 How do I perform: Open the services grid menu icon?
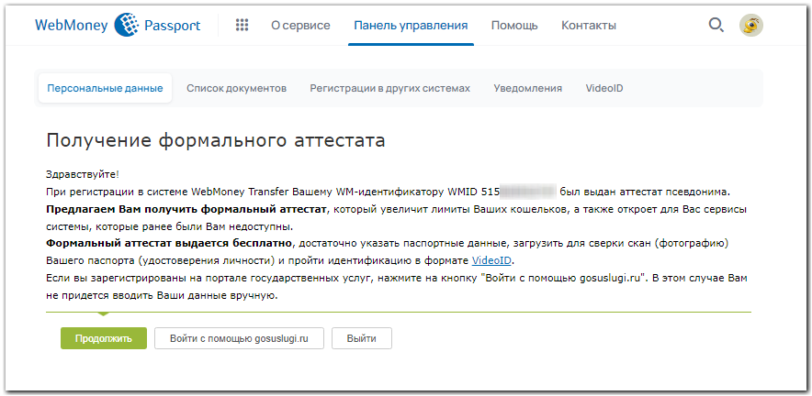pyautogui.click(x=242, y=25)
